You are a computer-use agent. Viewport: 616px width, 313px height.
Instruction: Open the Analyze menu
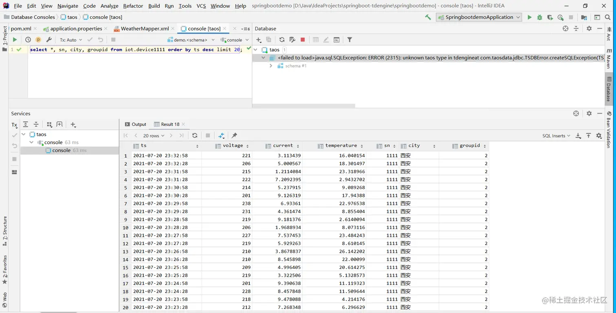pyautogui.click(x=110, y=6)
